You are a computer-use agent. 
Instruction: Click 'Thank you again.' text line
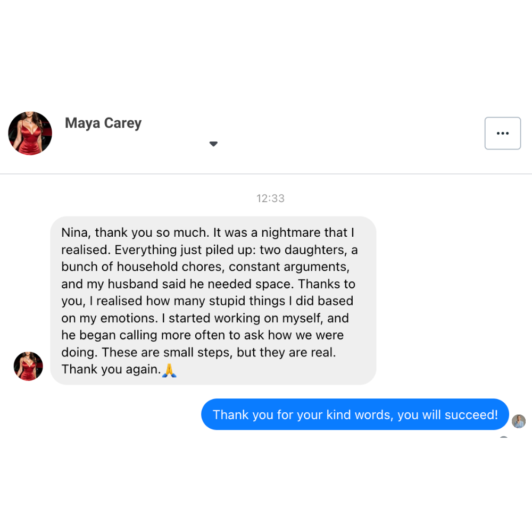111,370
